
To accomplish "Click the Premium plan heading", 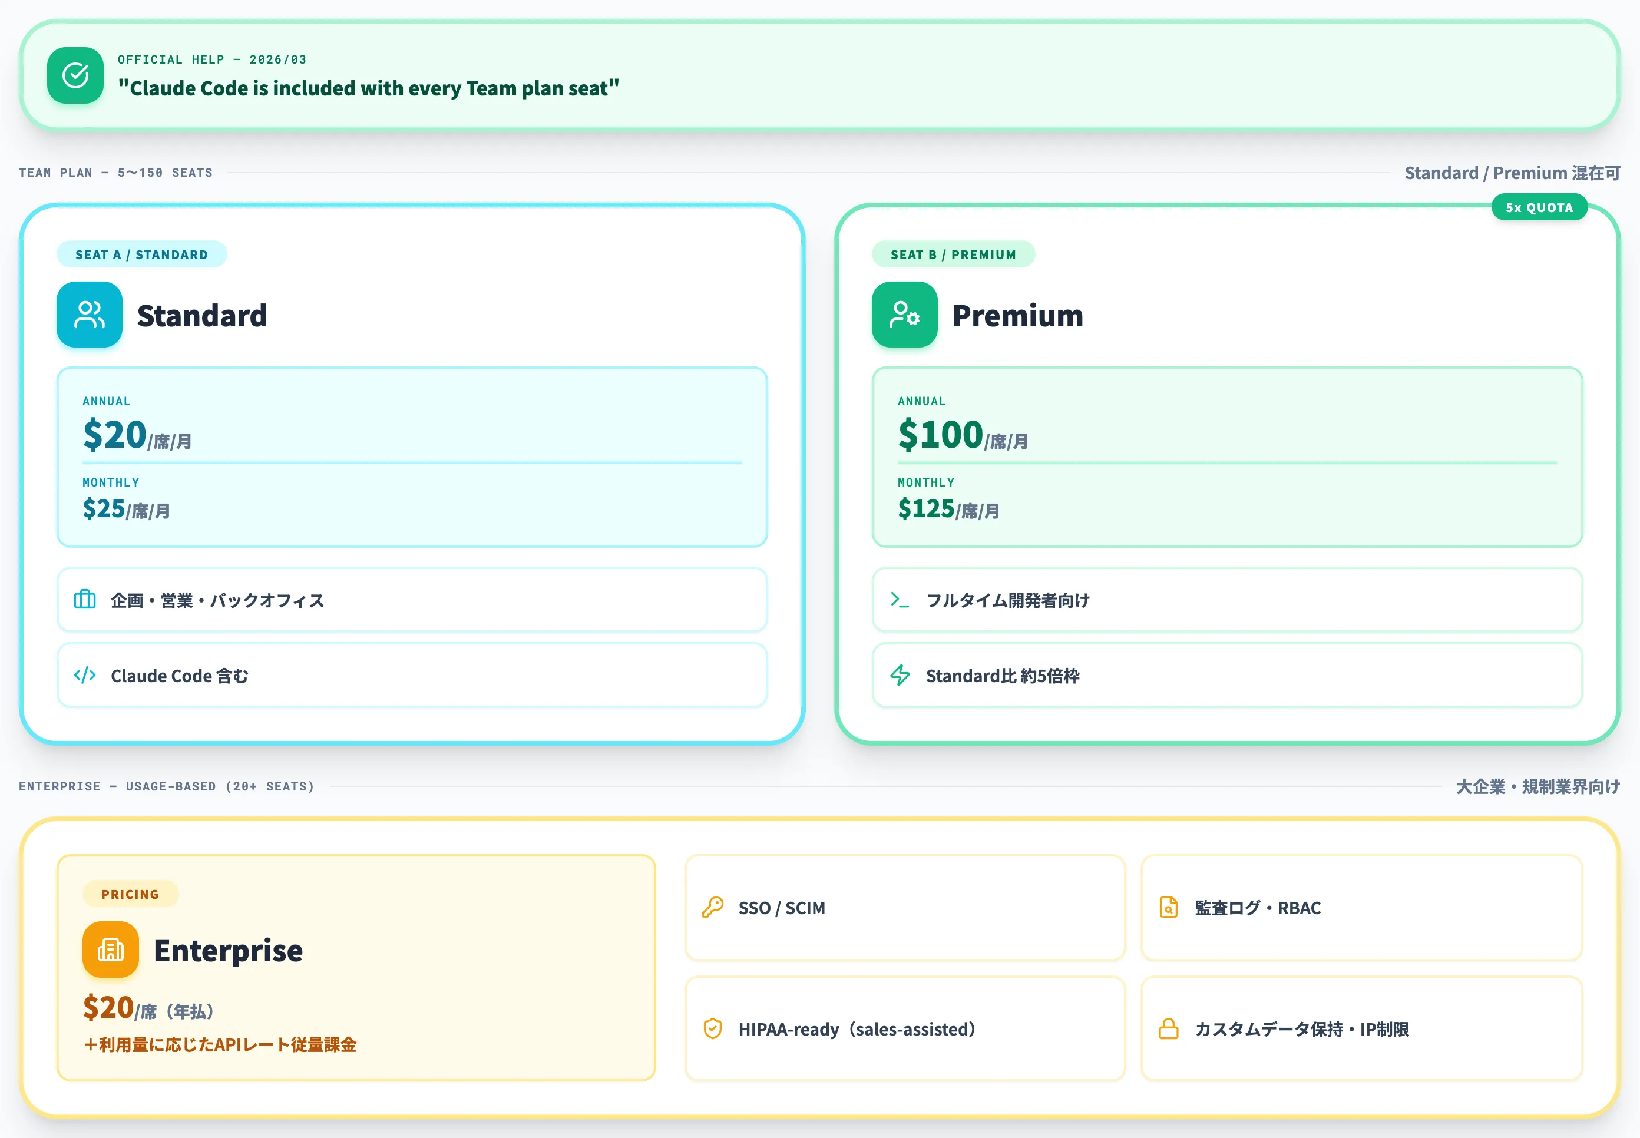I will tap(1017, 315).
